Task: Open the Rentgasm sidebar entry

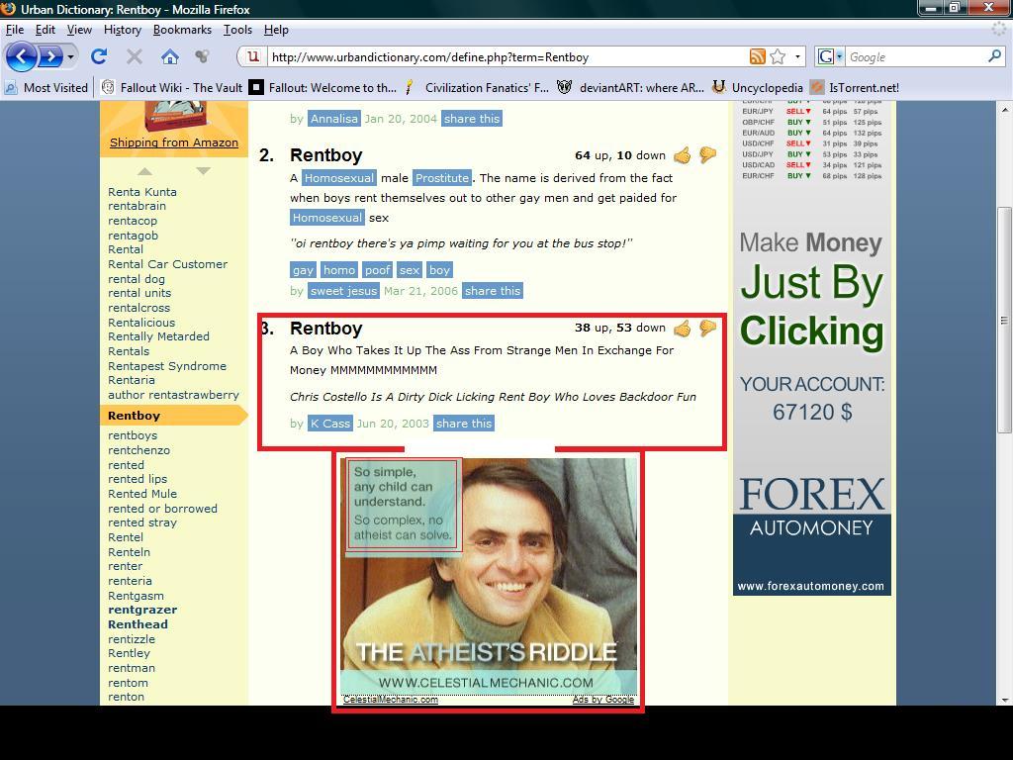Action: click(x=136, y=596)
